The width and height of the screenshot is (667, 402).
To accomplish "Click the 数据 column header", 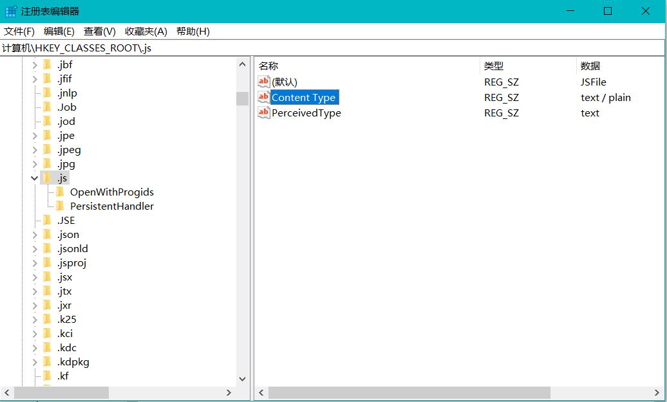I will (x=591, y=65).
